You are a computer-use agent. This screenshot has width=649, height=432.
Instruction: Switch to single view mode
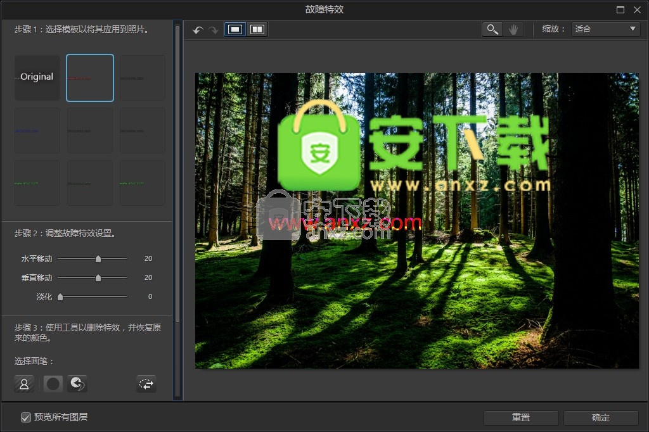[235, 29]
